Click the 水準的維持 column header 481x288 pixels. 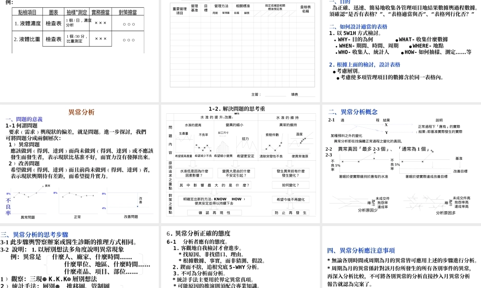(288, 118)
